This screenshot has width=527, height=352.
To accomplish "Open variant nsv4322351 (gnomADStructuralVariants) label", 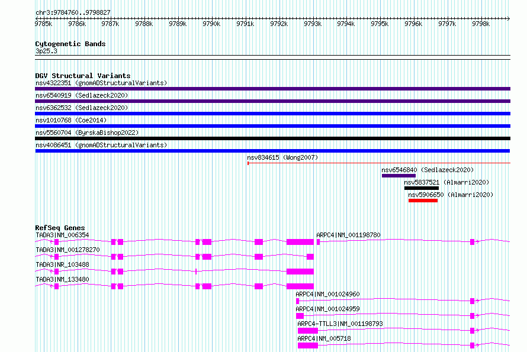I will click(x=101, y=83).
